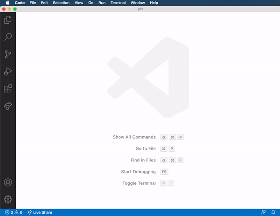This screenshot has height=216, width=280.
Task: Open the View menu
Action: [79, 3]
